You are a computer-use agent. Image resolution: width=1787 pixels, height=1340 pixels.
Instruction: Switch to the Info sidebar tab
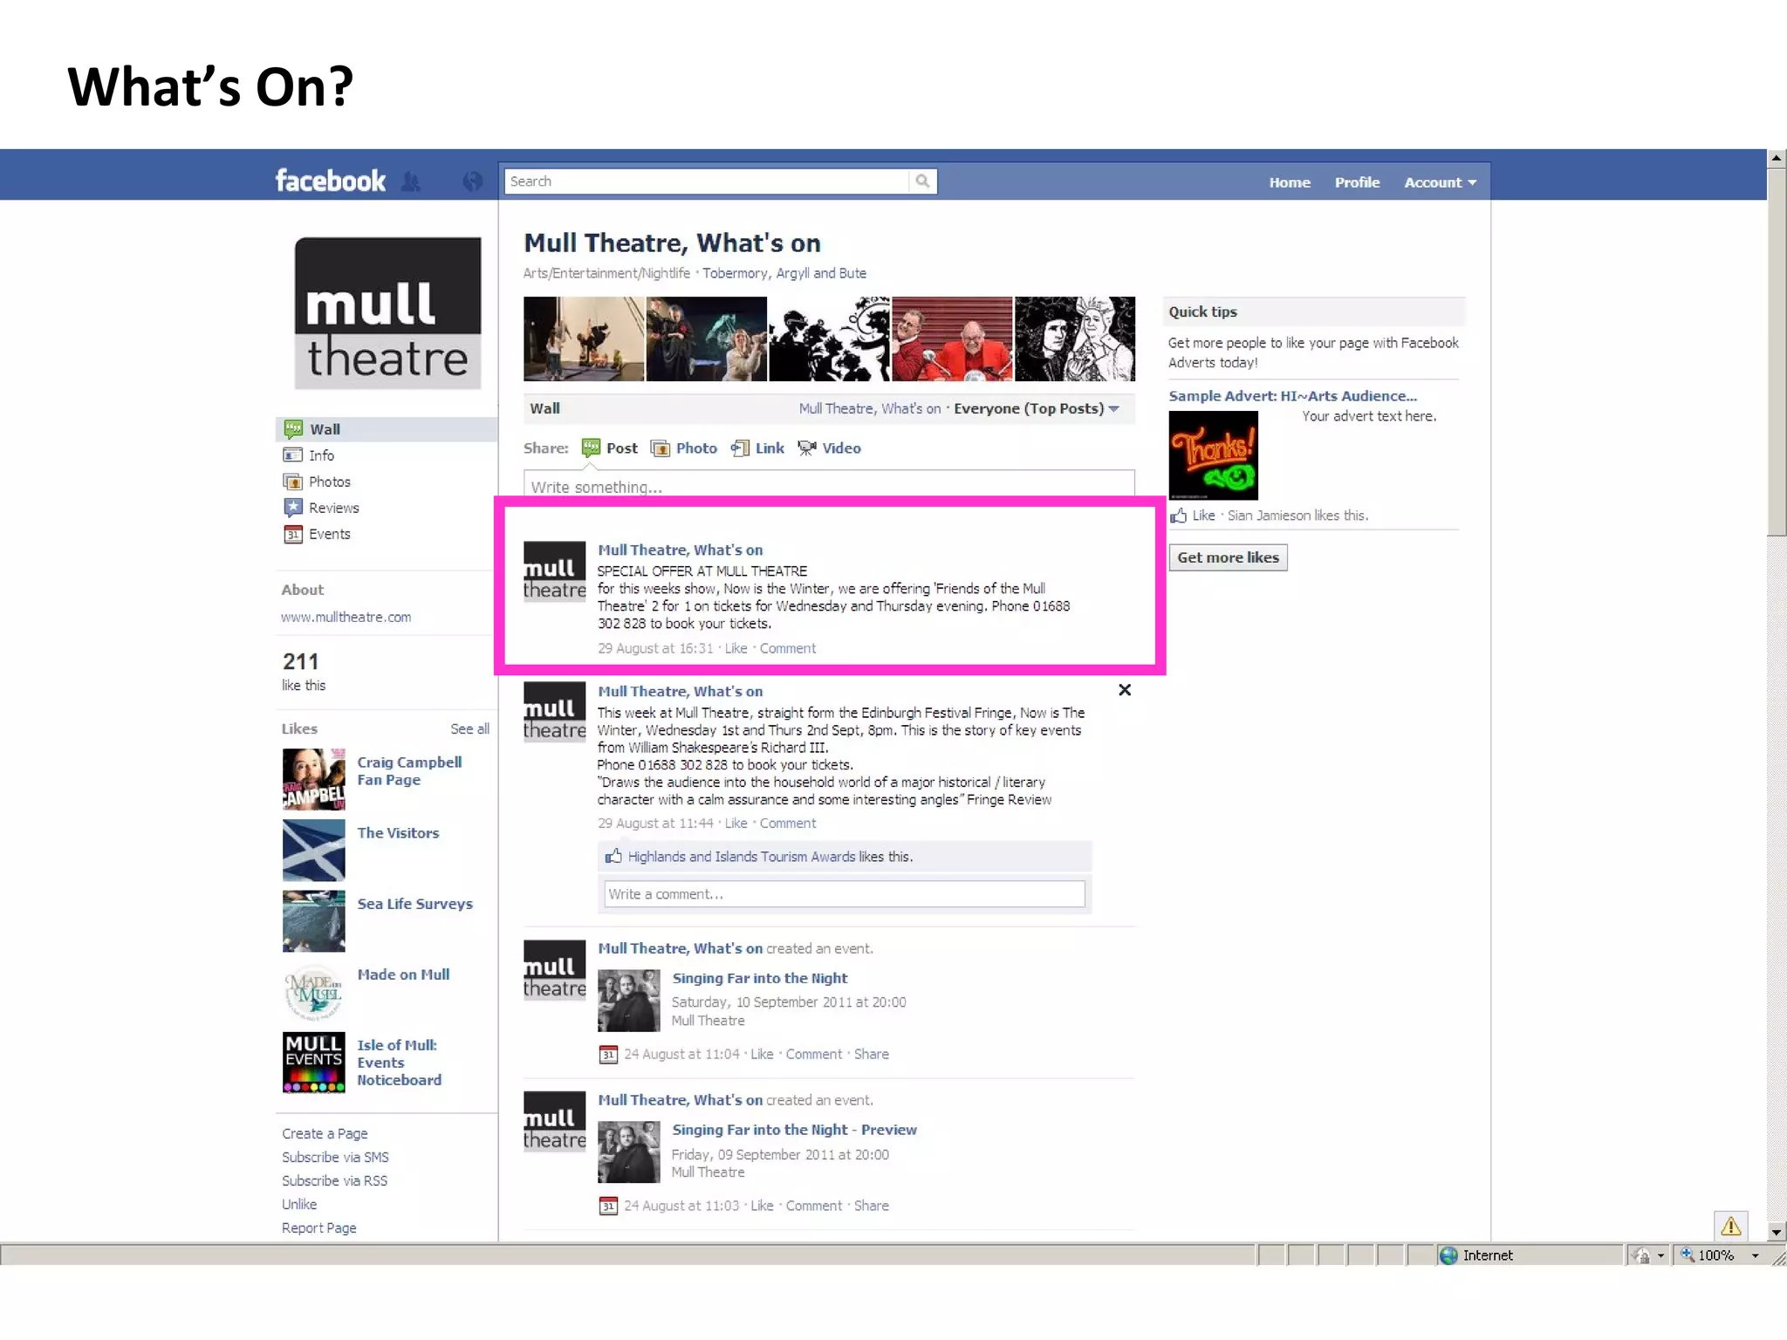click(x=321, y=455)
